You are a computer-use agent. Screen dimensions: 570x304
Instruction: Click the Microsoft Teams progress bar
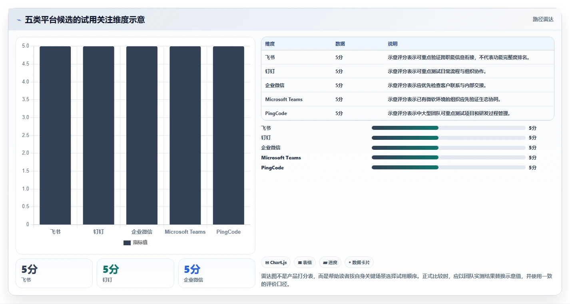point(448,158)
